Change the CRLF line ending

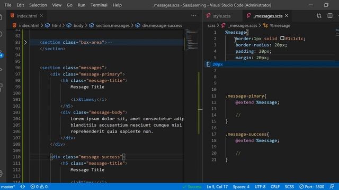click(x=275, y=186)
